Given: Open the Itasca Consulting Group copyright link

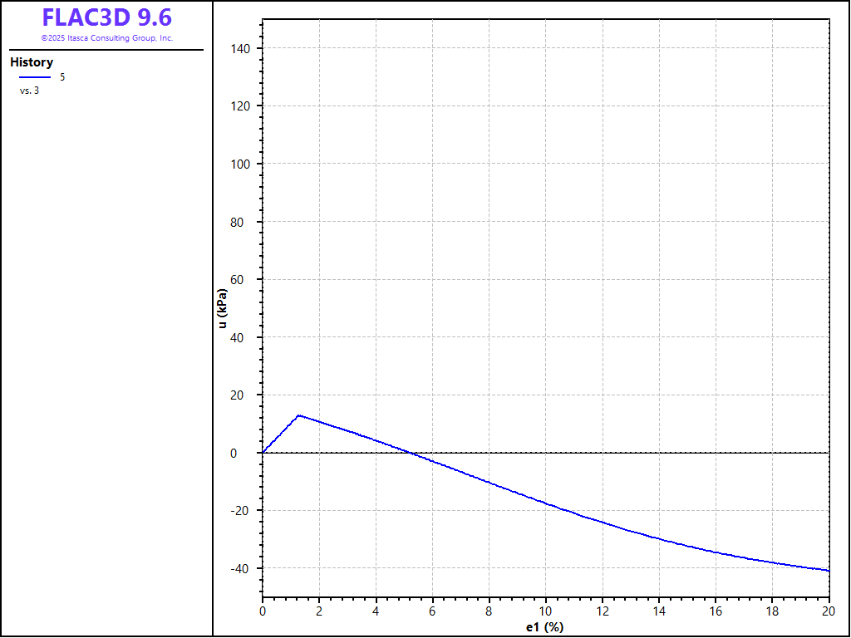Looking at the screenshot, I should click(x=106, y=38).
